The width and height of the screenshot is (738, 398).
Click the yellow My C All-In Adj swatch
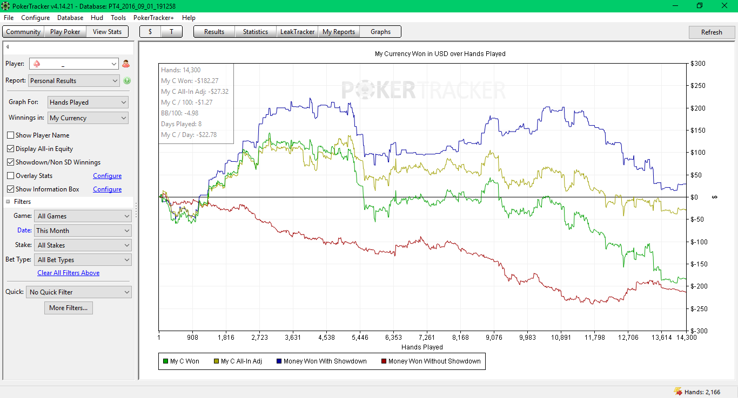click(216, 361)
